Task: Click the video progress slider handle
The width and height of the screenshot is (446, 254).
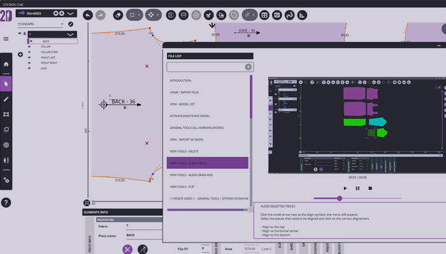Action: (340, 198)
